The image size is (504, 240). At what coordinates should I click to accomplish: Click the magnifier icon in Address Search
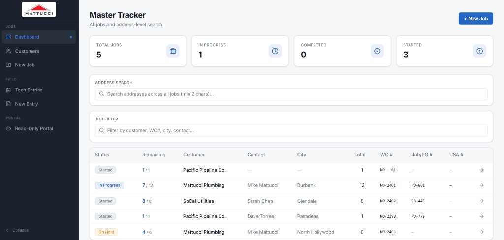(x=101, y=94)
